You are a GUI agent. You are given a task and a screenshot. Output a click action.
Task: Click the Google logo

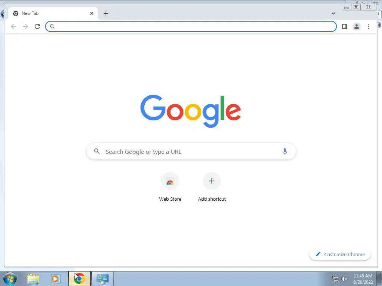191,111
